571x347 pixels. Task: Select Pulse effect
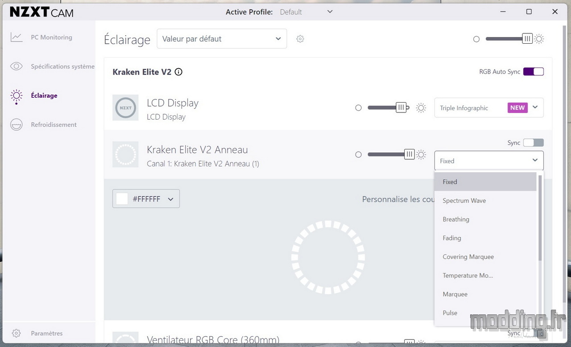(485, 313)
